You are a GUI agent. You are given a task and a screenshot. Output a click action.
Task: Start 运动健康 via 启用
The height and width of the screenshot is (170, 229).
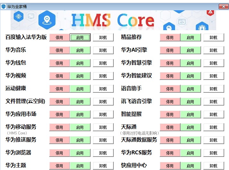pos(80,89)
